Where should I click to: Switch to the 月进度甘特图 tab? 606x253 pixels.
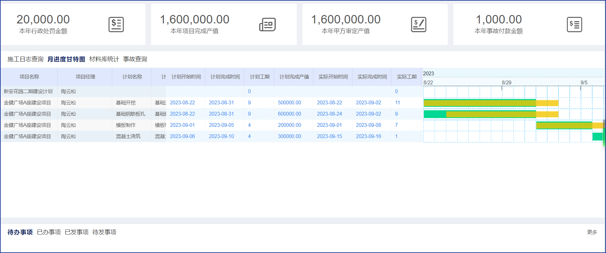[66, 59]
